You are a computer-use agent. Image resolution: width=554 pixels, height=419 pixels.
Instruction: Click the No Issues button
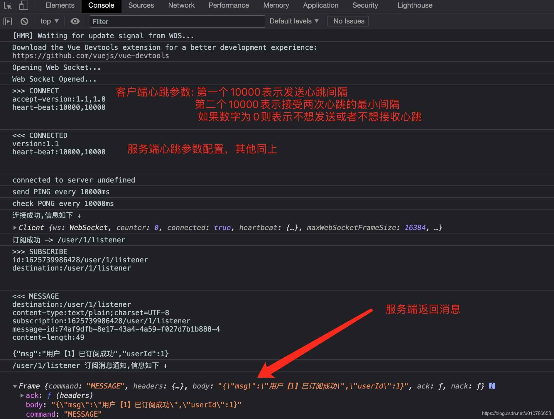[348, 21]
